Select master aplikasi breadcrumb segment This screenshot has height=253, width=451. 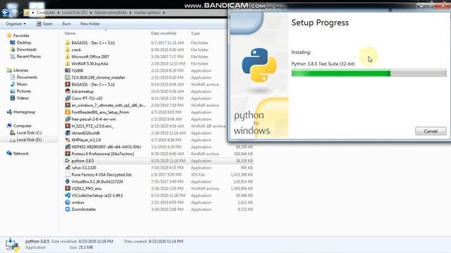(x=147, y=13)
